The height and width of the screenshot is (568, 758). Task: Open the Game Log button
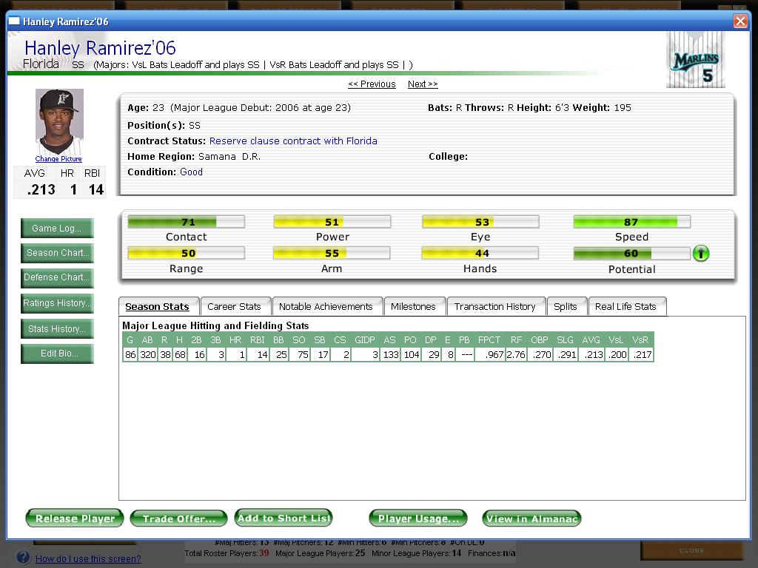[57, 229]
